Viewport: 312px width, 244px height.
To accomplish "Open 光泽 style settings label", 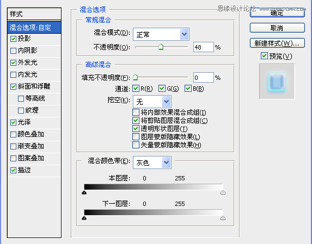I will coord(24,122).
